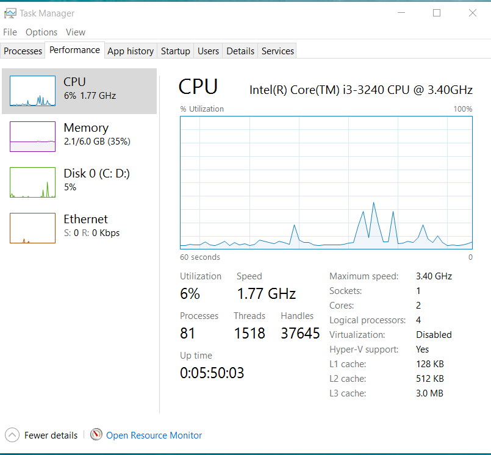Collapse view with Fewer details label
491x455 pixels.
point(51,435)
